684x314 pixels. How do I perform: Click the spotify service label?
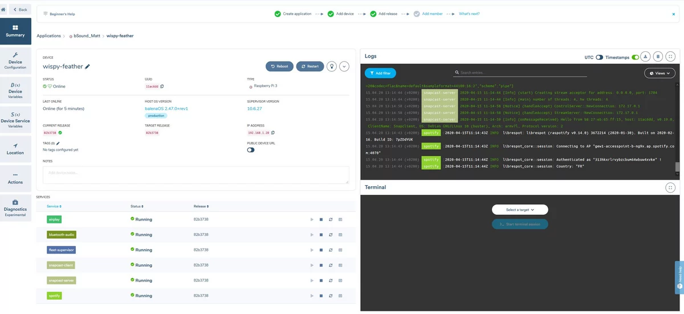54,296
